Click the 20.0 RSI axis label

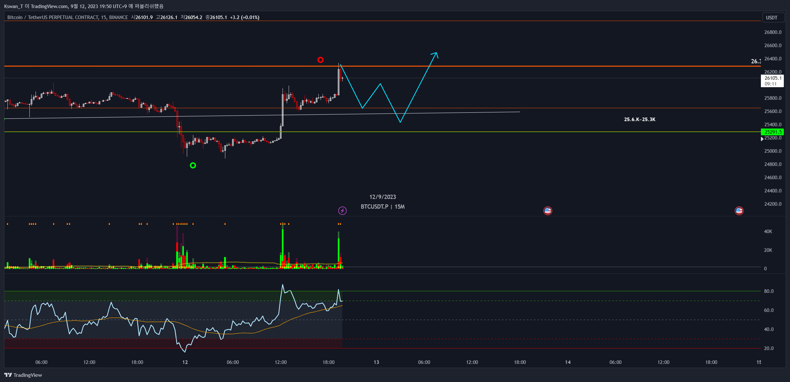(x=769, y=348)
